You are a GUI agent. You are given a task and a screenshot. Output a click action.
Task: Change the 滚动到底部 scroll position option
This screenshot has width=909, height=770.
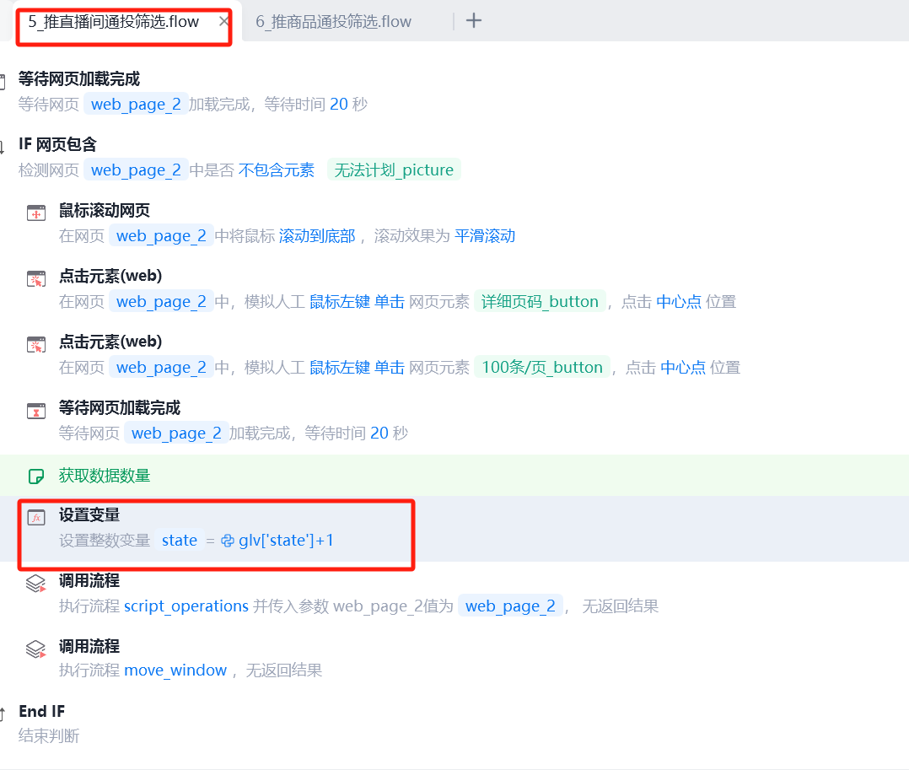pyautogui.click(x=317, y=236)
